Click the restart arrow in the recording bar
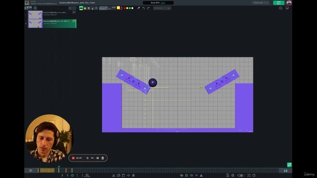The height and width of the screenshot is (178, 317). tap(93, 158)
